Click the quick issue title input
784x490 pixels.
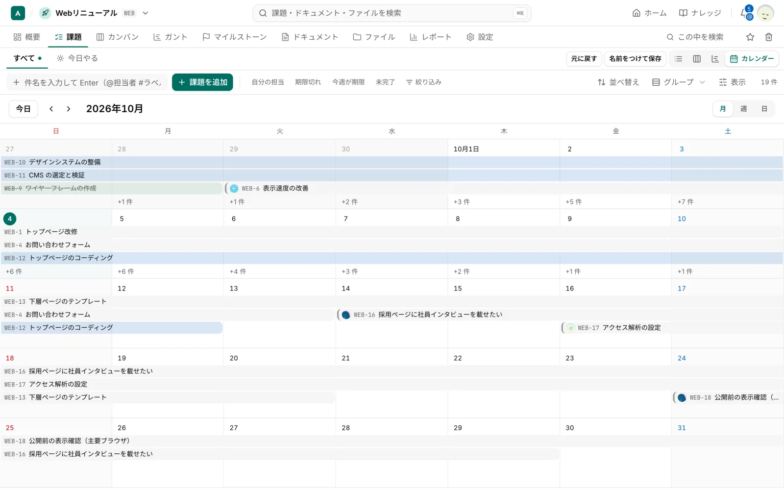[x=87, y=82]
